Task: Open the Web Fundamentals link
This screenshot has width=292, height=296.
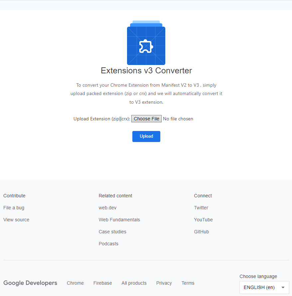Action: coord(119,220)
